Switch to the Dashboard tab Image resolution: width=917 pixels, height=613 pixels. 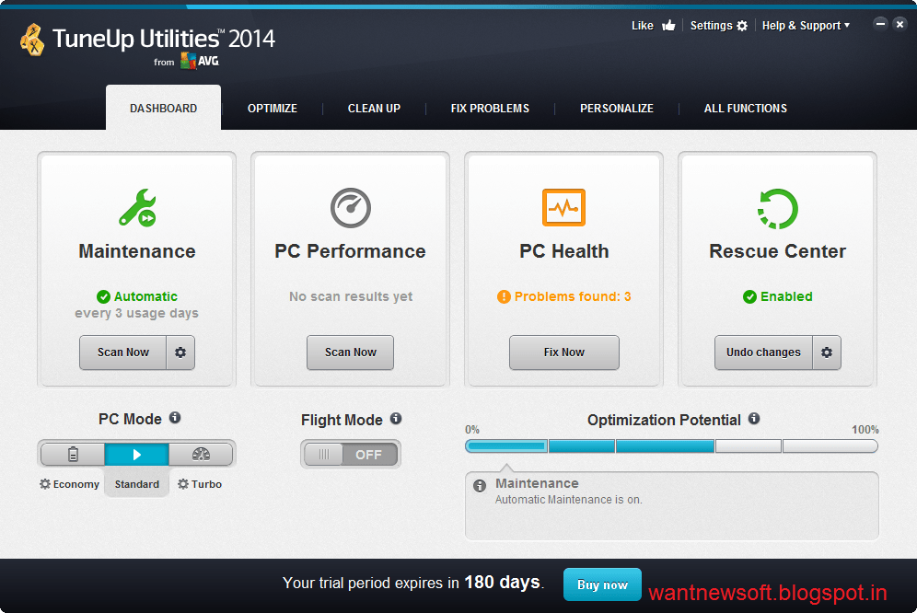click(163, 109)
